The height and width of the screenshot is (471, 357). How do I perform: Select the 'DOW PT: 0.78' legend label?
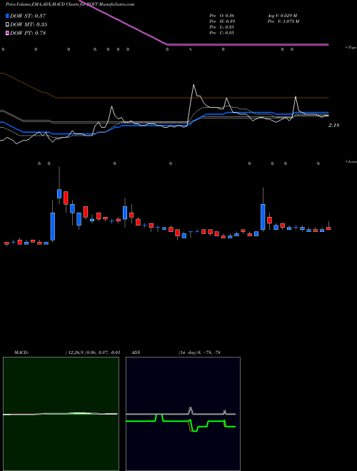click(x=28, y=33)
